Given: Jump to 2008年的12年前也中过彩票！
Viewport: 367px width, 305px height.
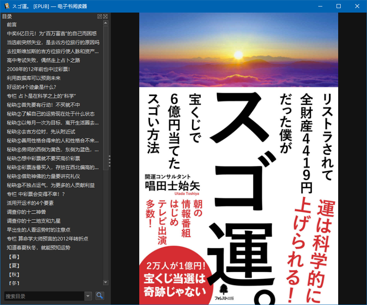Looking at the screenshot, I should [x=39, y=69].
